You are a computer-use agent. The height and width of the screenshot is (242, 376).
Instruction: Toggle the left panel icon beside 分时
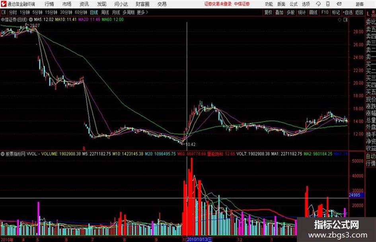click(3, 12)
